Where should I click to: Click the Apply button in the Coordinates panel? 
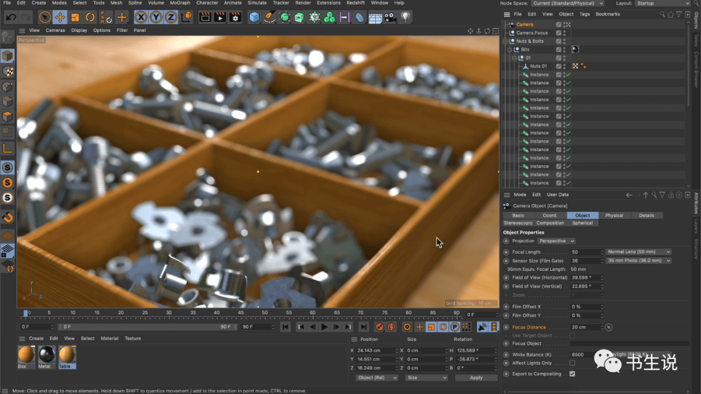(476, 377)
